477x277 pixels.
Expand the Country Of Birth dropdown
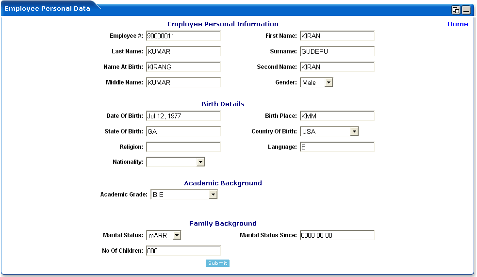[329, 131]
